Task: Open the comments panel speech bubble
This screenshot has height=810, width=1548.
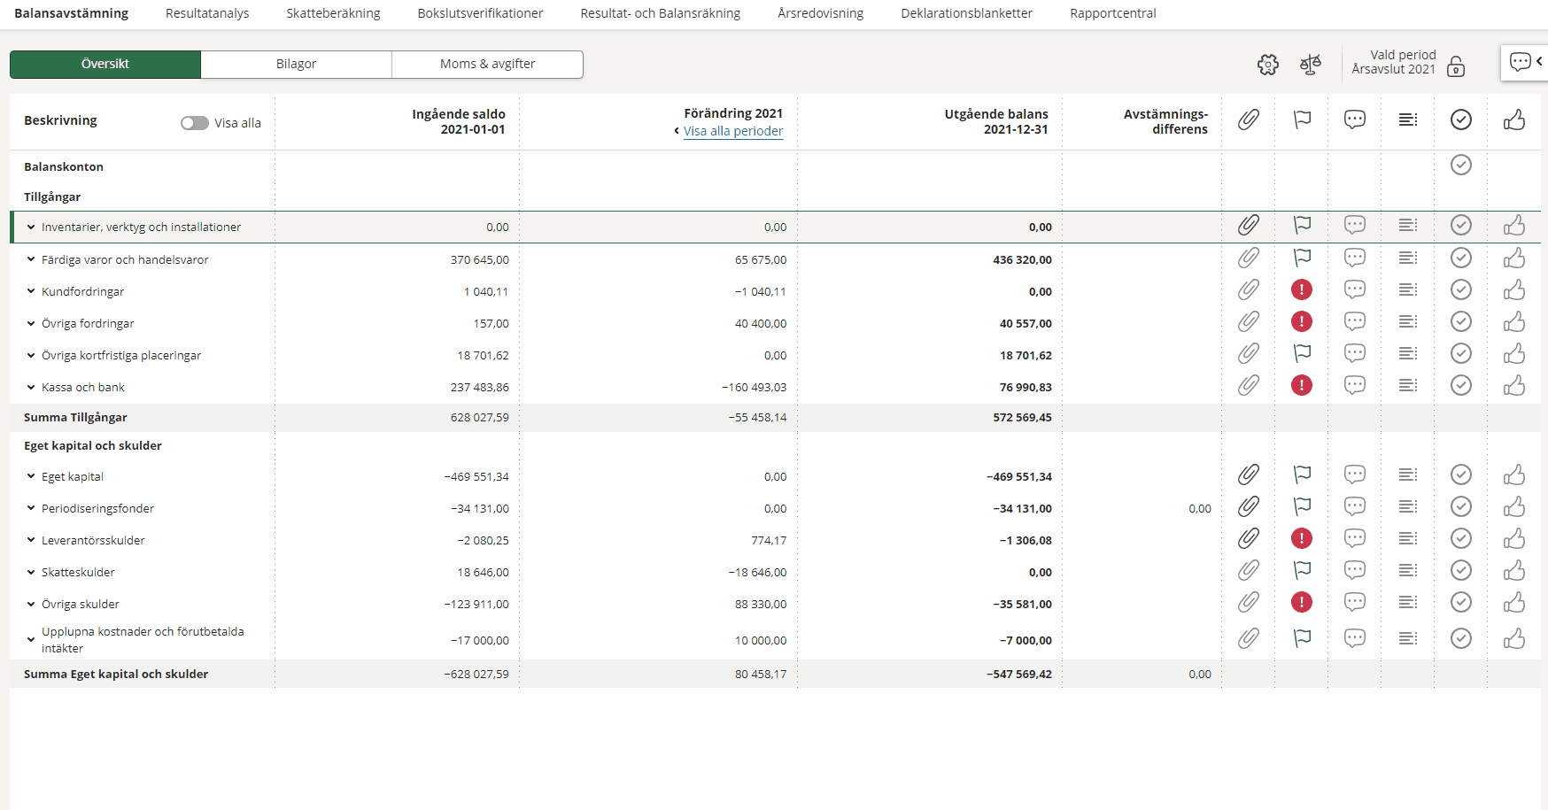Action: coord(1521,62)
